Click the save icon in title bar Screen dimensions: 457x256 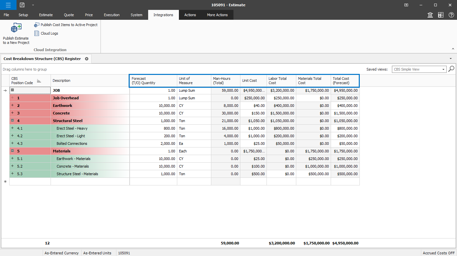22,5
